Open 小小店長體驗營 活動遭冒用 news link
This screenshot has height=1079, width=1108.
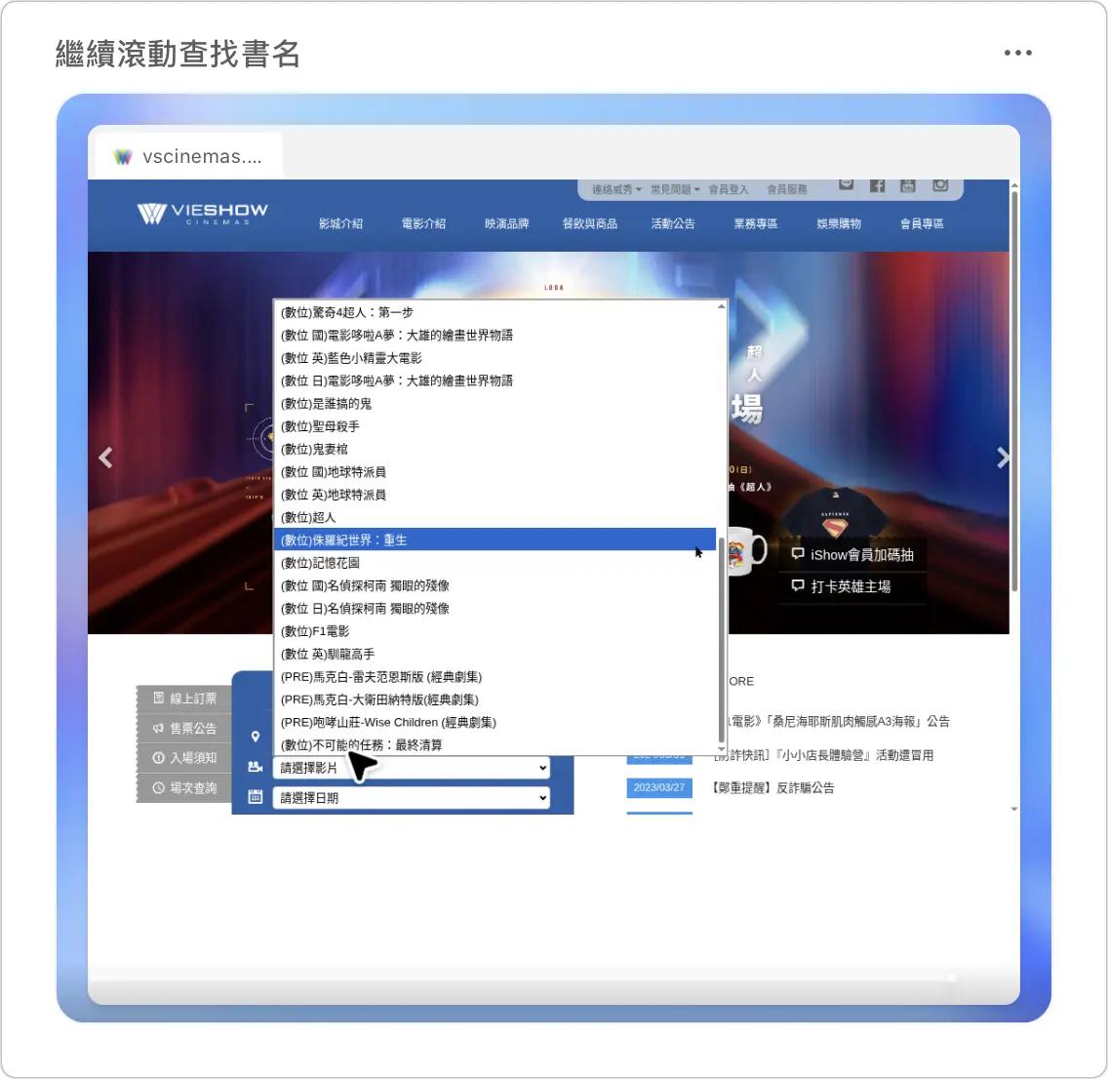coord(824,755)
